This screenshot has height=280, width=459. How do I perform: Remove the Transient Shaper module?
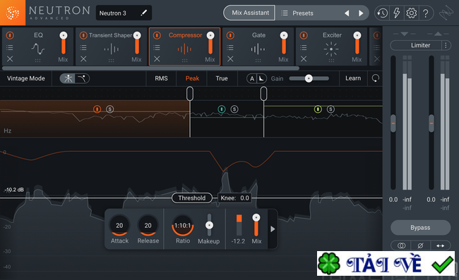(x=83, y=59)
